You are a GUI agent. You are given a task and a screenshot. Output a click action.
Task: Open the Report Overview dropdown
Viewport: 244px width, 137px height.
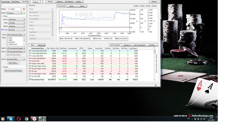15,13
